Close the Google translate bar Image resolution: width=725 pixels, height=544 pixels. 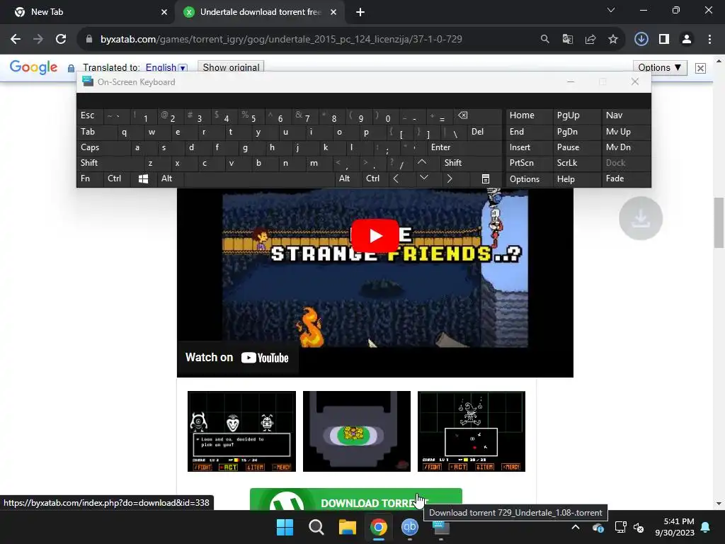pyautogui.click(x=700, y=69)
